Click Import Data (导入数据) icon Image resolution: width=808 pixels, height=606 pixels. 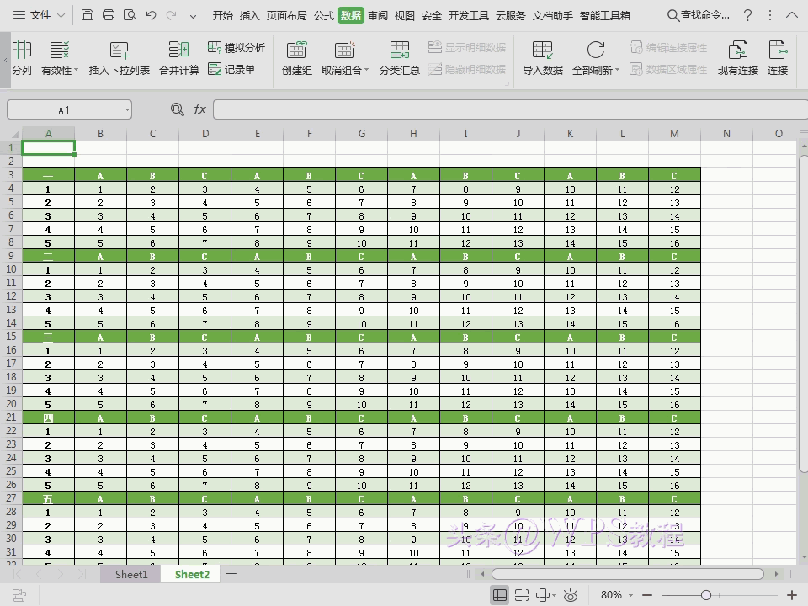pyautogui.click(x=542, y=58)
